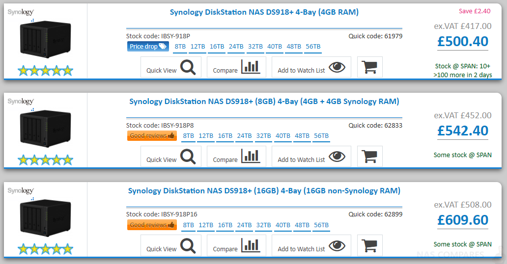The image size is (507, 264).
Task: Select 56TB option for stock code IBSY-918P8
Action: click(321, 136)
